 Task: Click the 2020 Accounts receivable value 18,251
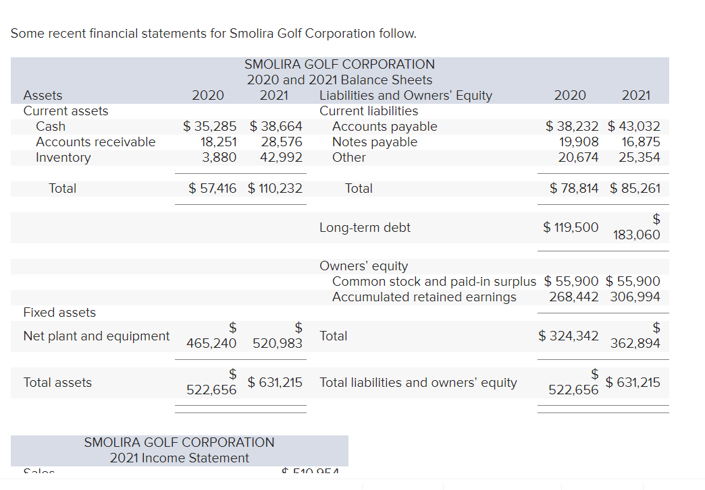219,142
